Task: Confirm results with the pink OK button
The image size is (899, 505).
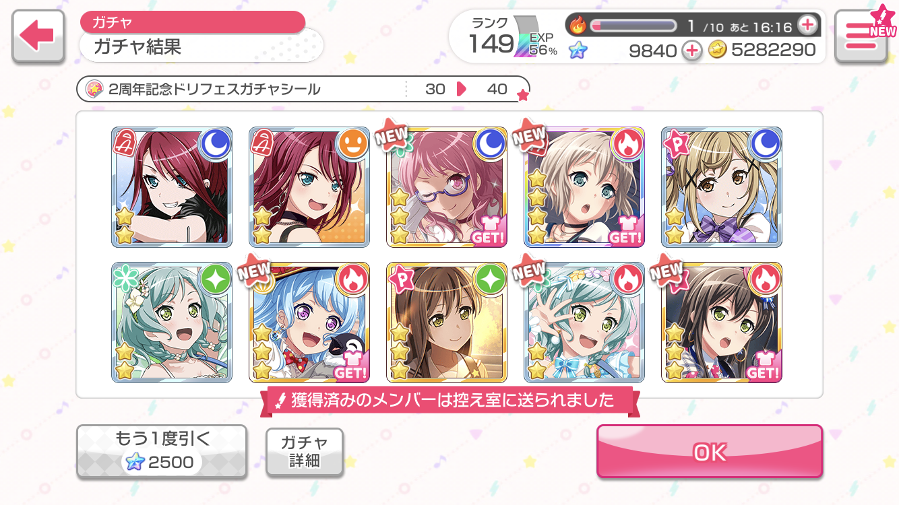Action: tap(710, 452)
